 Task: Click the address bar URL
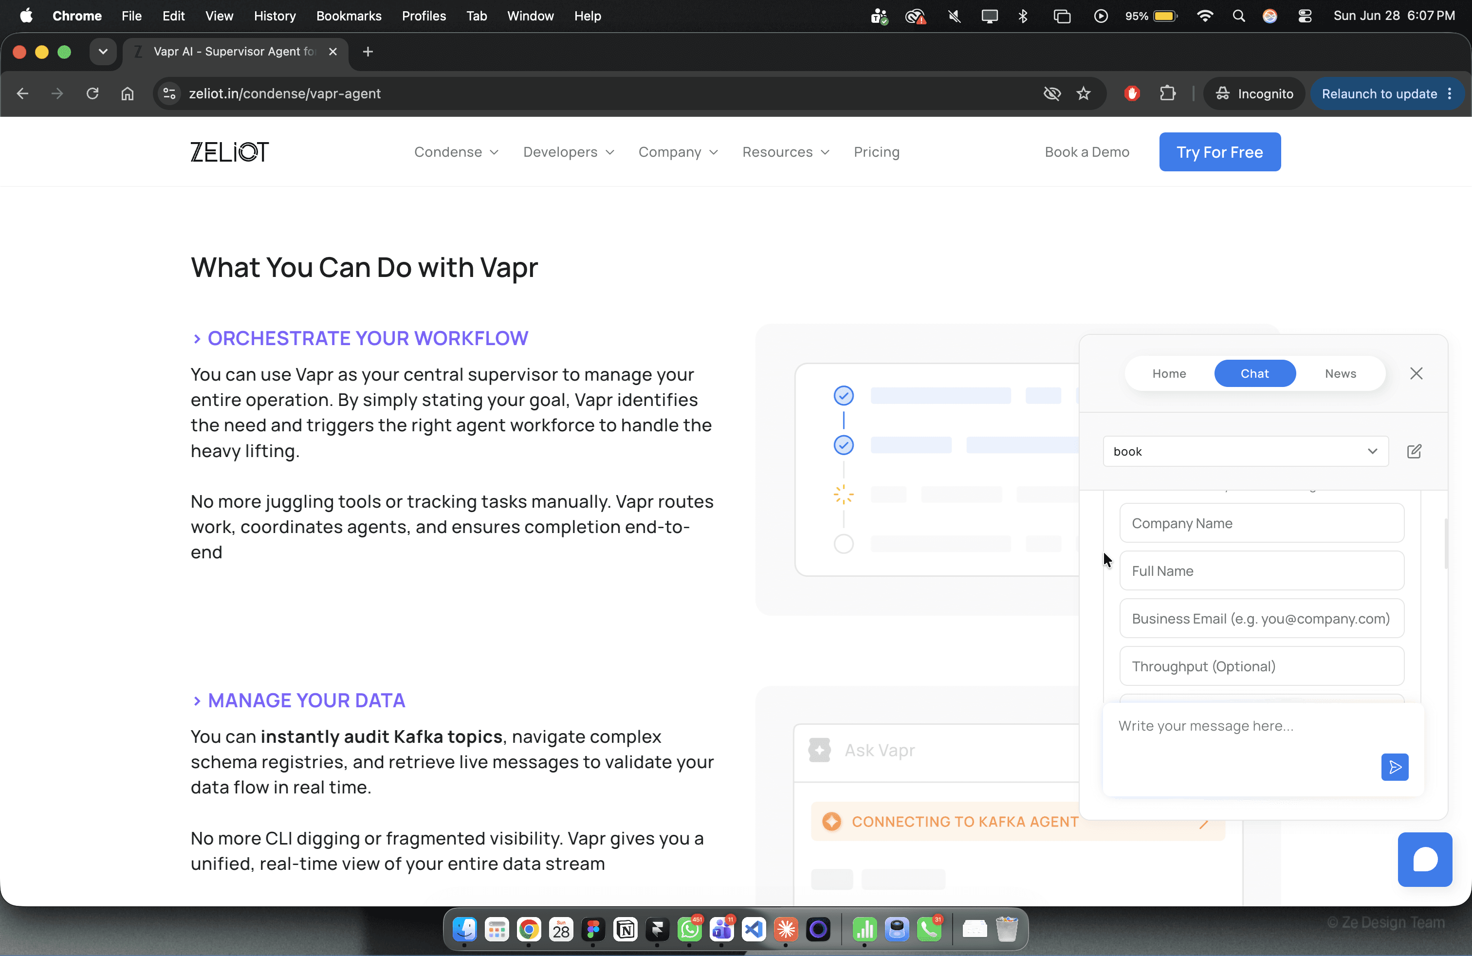tap(284, 94)
